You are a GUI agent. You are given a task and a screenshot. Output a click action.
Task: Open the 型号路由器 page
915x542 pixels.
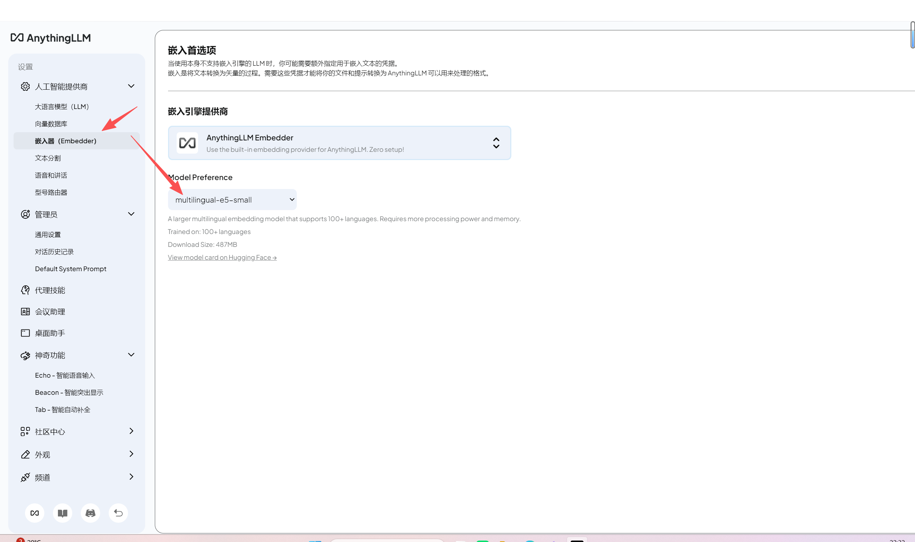(x=51, y=193)
